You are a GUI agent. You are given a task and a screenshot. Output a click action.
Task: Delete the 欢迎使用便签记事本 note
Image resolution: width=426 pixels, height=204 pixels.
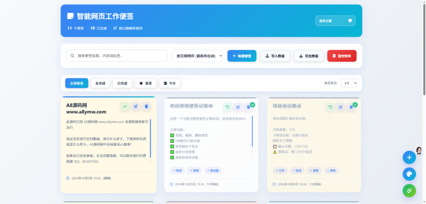(248, 107)
